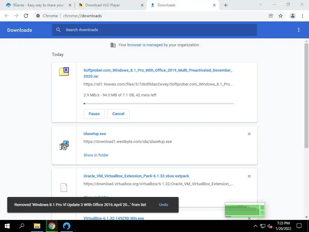
Task: Click the search downloads field
Action: pos(154,30)
